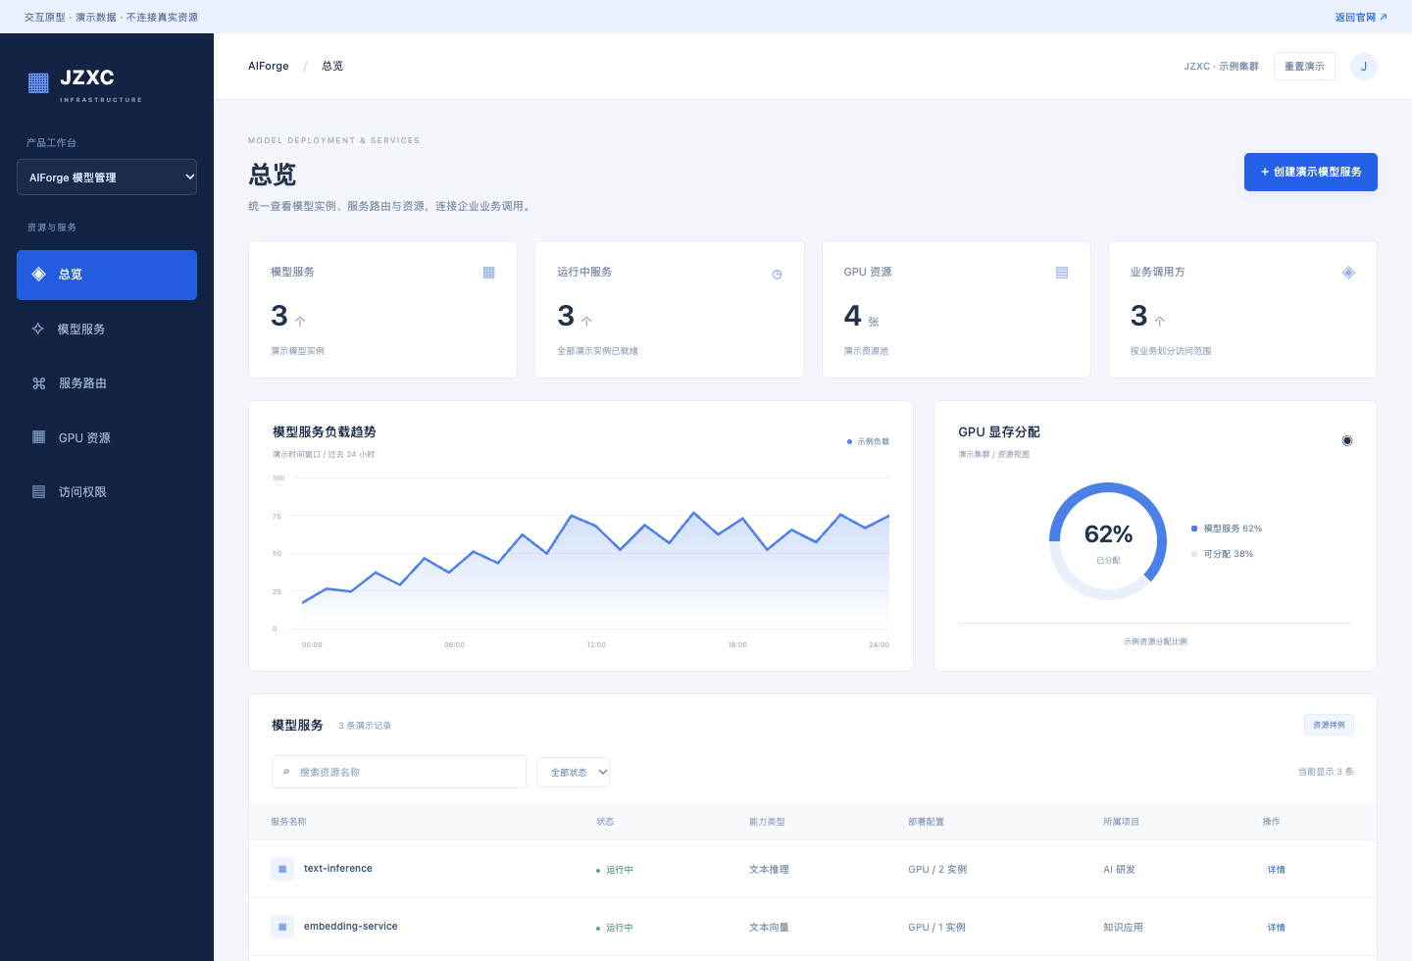
Task: Click the GPU 资源 sidebar grid icon
Action: coord(39,437)
